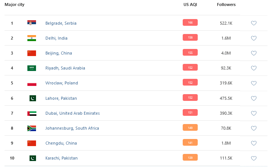Click the South Africa flag icon

[x=32, y=128]
